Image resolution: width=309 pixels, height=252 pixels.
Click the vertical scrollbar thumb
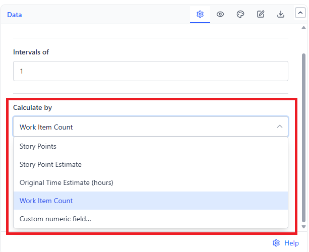[303, 138]
